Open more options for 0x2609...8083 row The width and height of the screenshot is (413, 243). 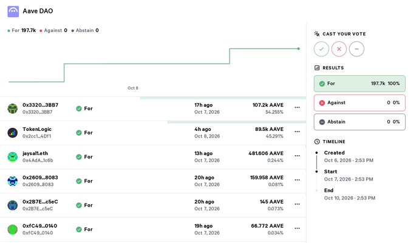(x=297, y=180)
